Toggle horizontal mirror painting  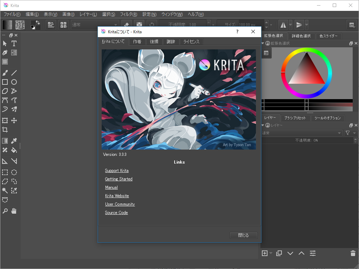coord(284,24)
